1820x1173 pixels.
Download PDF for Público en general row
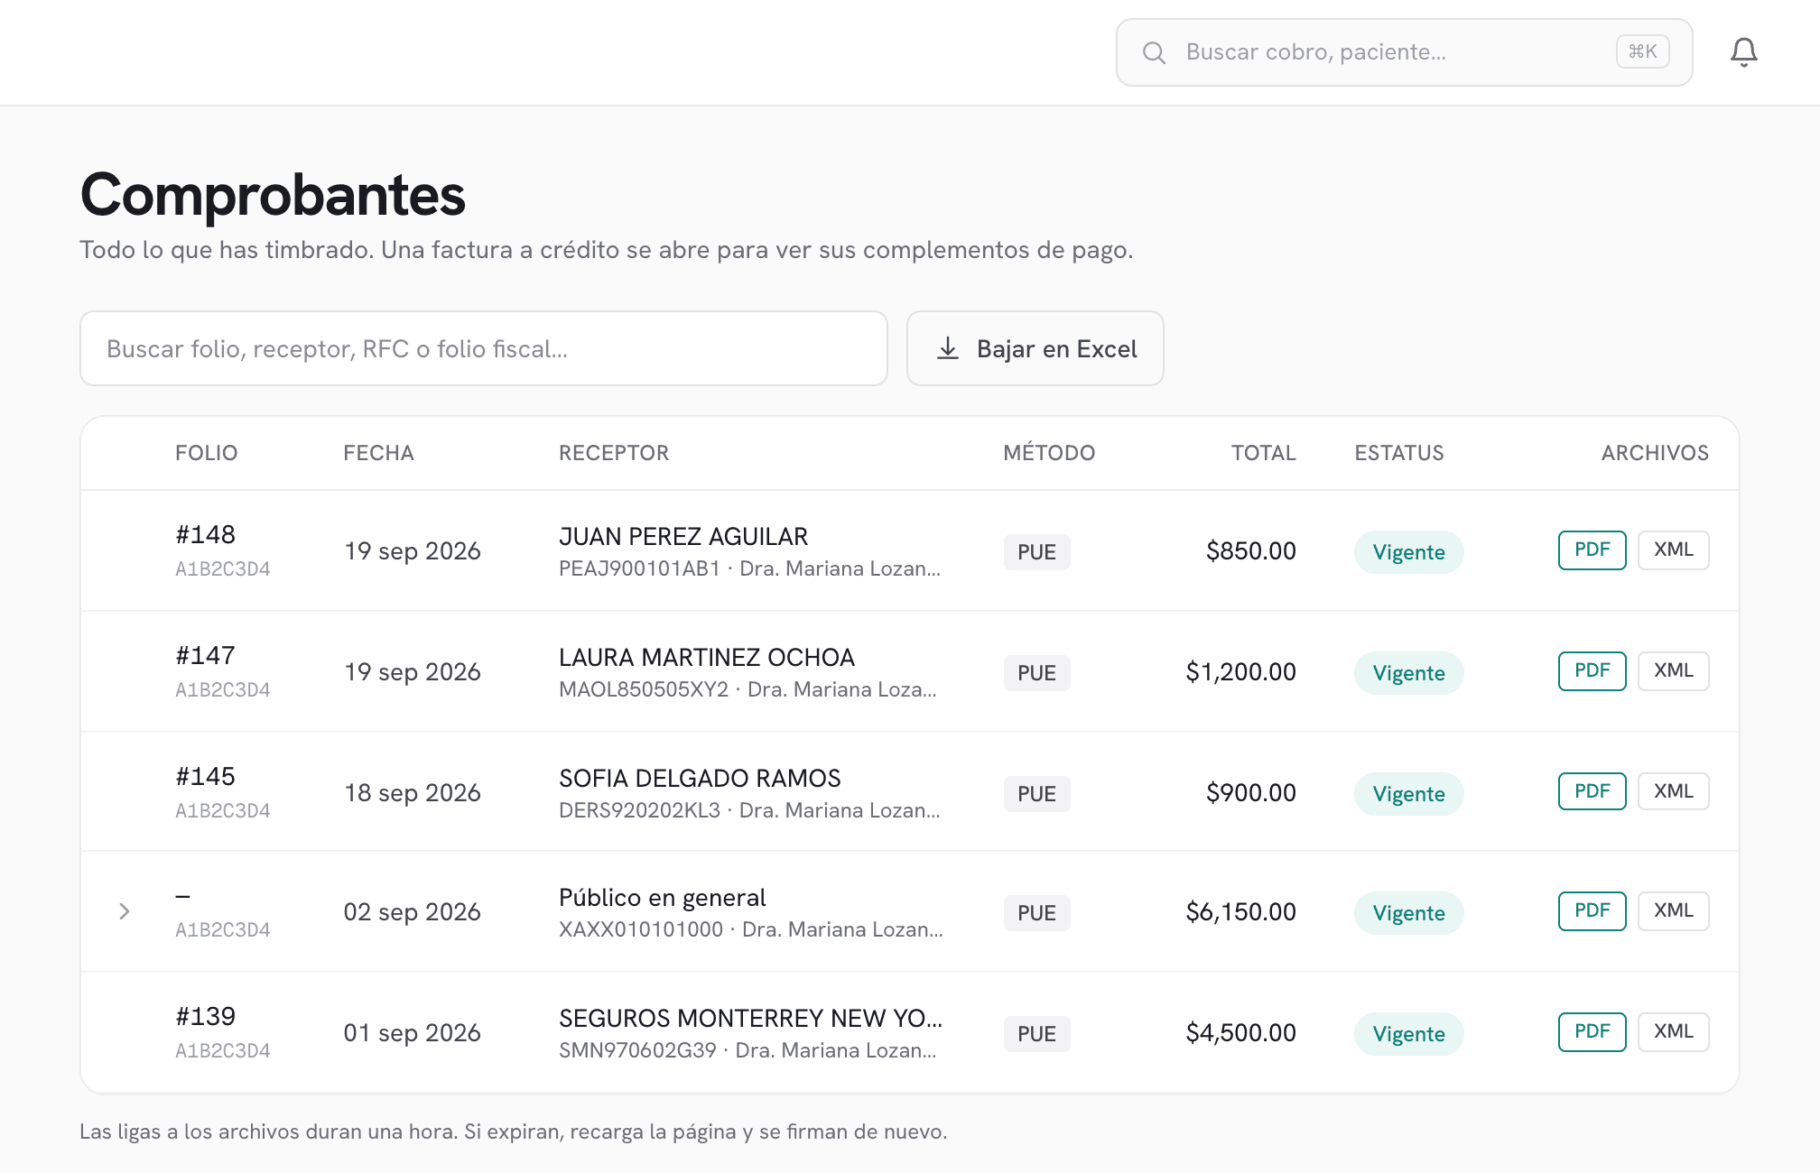point(1592,910)
